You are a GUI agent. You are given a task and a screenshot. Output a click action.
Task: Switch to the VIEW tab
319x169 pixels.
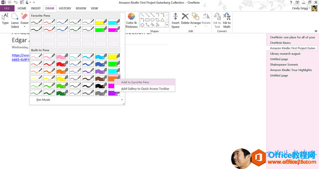(x=94, y=8)
